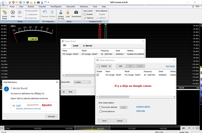Image resolution: width=202 pixels, height=133 pixels.
Task: Click star favourites icon in quick access toolbar
Action: (x=31, y=2)
